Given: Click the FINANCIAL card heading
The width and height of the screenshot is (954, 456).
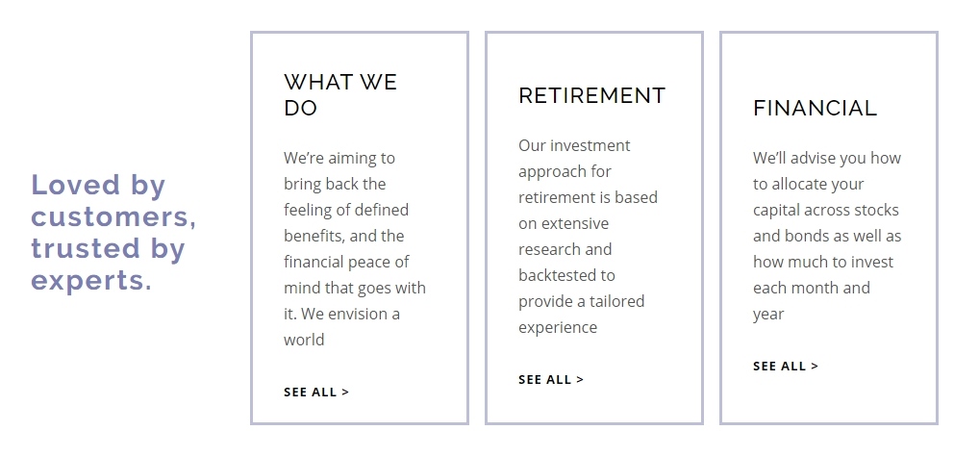Looking at the screenshot, I should pyautogui.click(x=815, y=109).
